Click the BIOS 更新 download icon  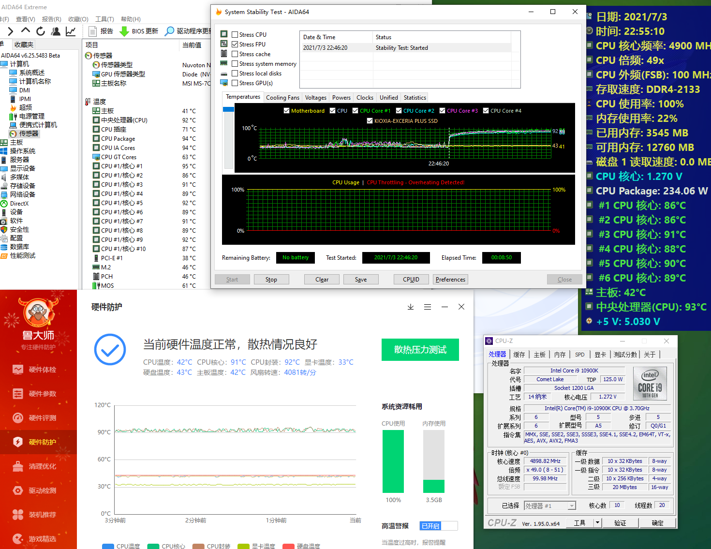124,31
